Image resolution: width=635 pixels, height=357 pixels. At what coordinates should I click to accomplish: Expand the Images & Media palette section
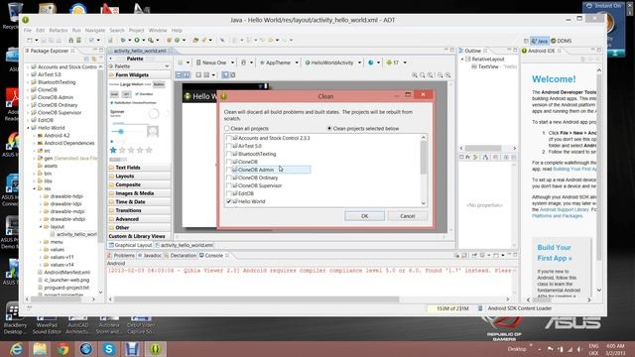click(x=139, y=193)
